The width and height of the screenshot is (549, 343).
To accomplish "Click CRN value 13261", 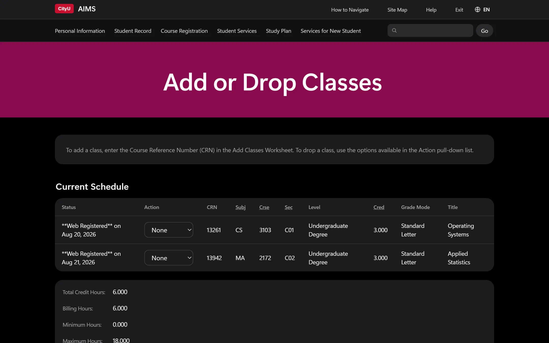I will pos(213,230).
